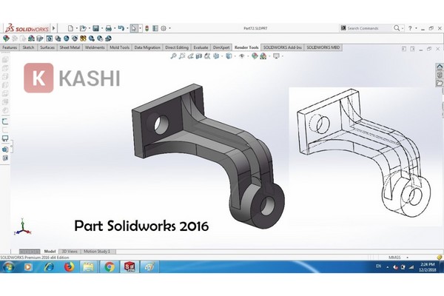
Task: Click the Apply Scene icon in view toolbar
Action: click(x=263, y=56)
